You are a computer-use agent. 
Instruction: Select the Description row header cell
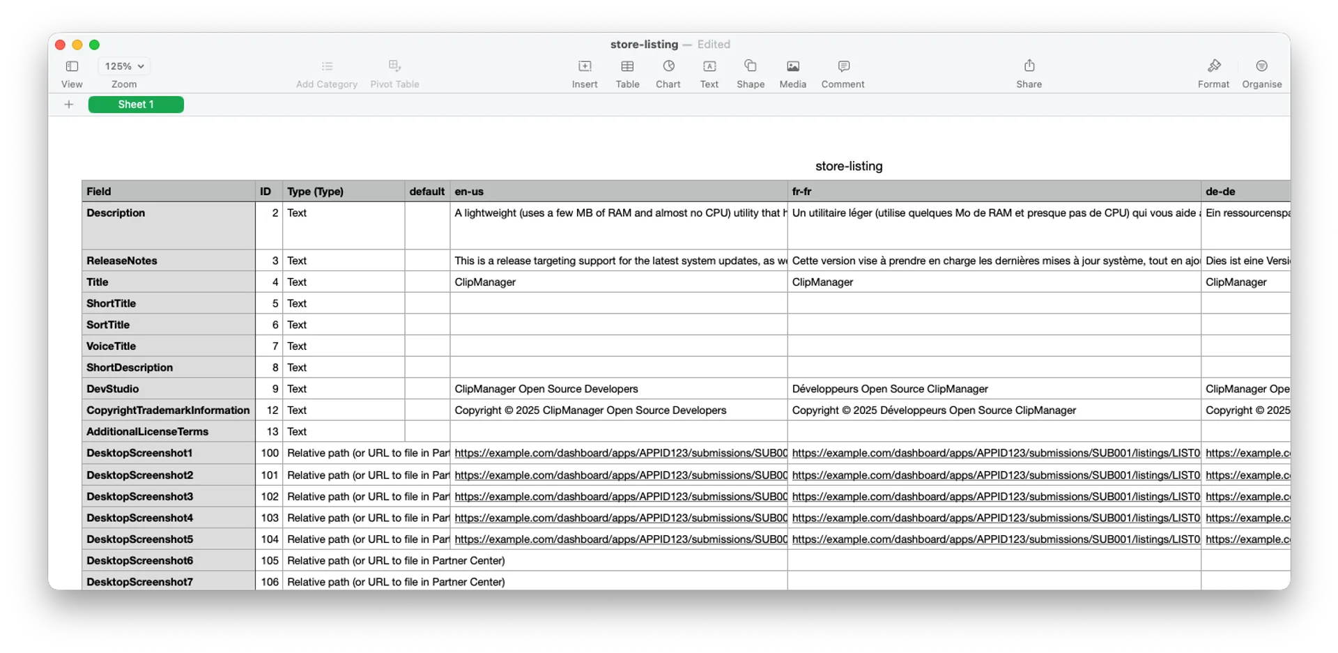click(168, 225)
